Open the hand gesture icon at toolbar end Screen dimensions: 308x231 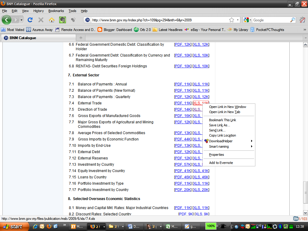point(302,20)
